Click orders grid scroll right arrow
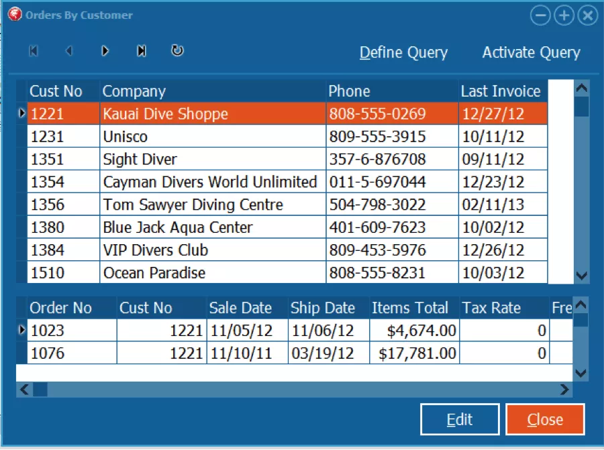604x450 pixels. (x=564, y=390)
